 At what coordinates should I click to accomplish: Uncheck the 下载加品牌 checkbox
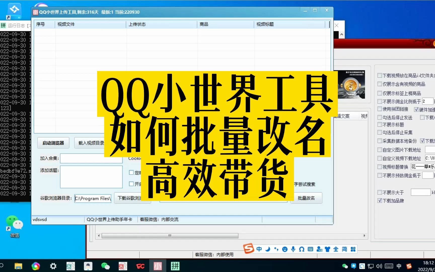[380, 201]
